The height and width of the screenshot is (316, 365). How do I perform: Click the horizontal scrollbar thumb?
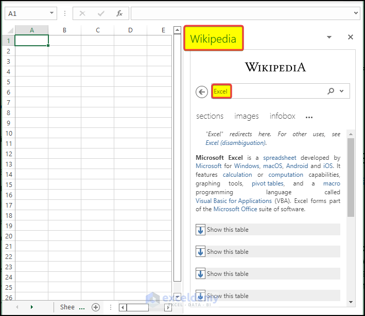[137, 307]
